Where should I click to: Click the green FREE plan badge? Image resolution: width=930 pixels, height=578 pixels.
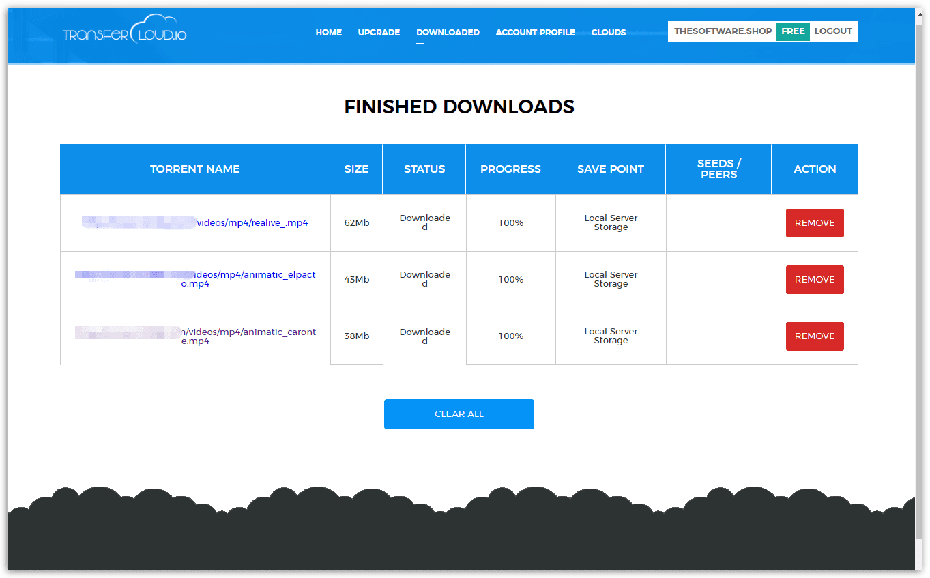point(793,31)
